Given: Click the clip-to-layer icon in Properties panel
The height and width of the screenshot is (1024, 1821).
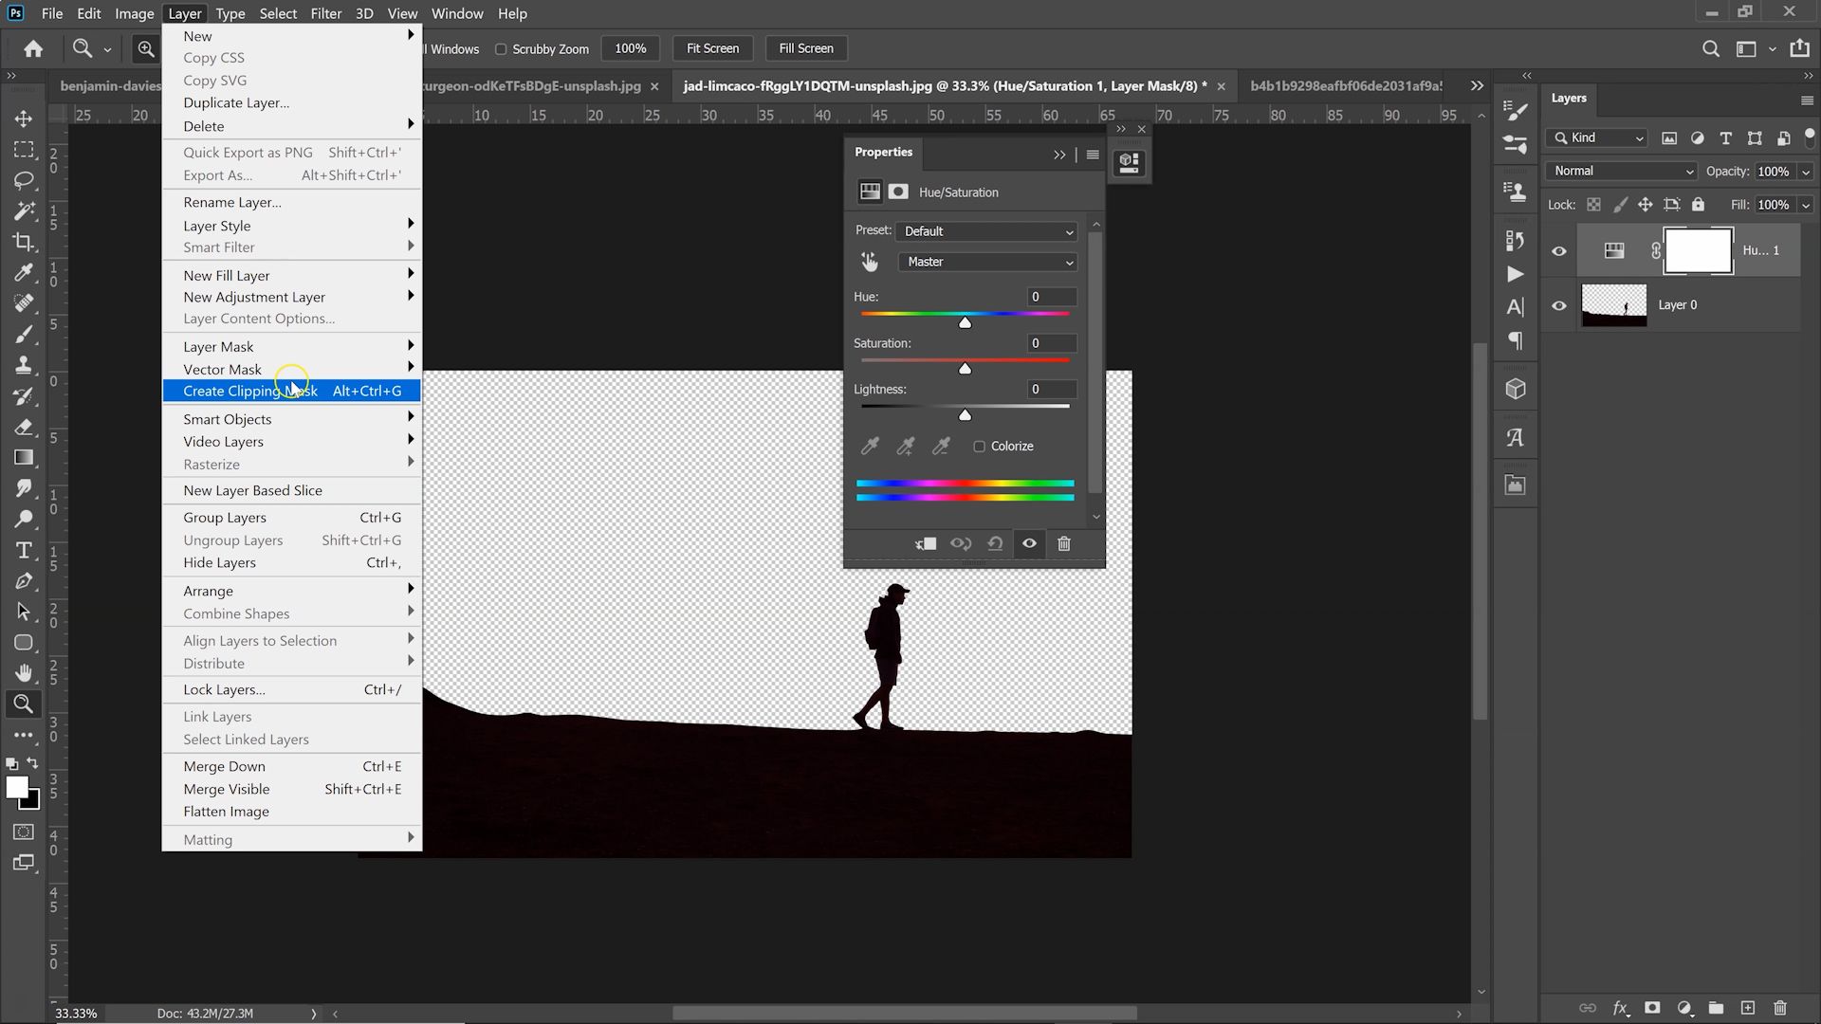Looking at the screenshot, I should coord(926,544).
